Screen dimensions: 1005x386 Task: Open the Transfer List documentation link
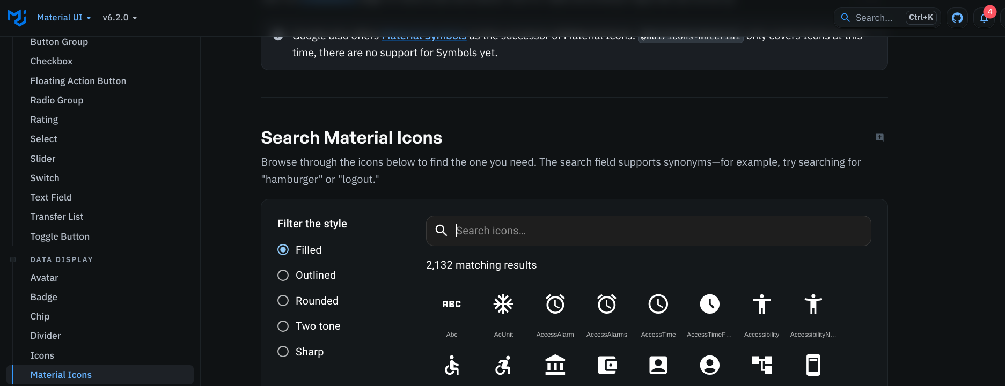click(56, 217)
